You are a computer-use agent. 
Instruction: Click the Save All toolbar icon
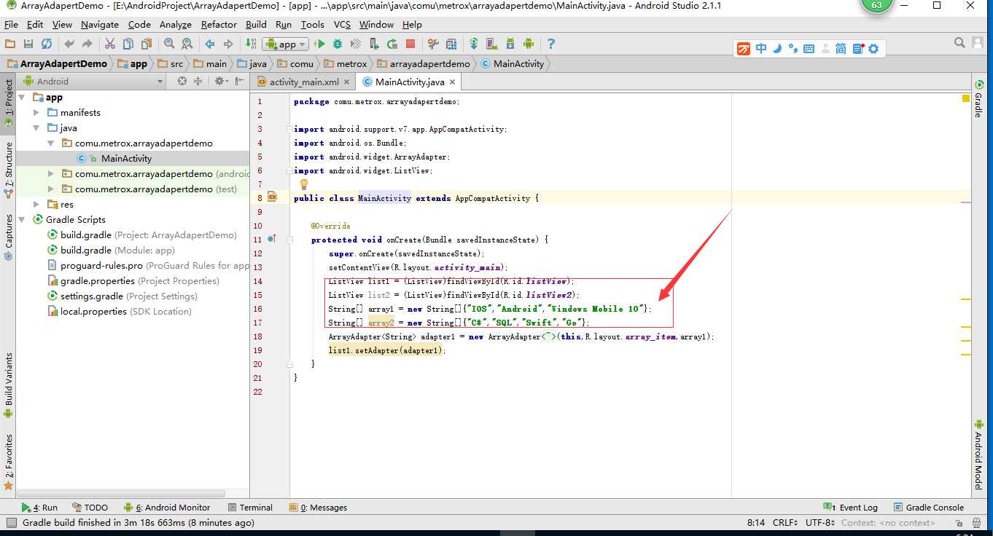click(28, 44)
